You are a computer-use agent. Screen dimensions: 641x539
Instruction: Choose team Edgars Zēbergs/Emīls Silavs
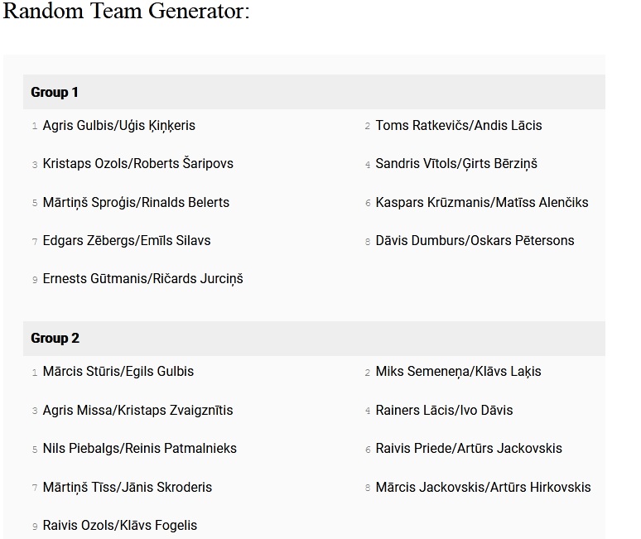(126, 241)
